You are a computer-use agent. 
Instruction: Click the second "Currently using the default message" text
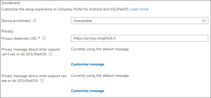point(100,76)
